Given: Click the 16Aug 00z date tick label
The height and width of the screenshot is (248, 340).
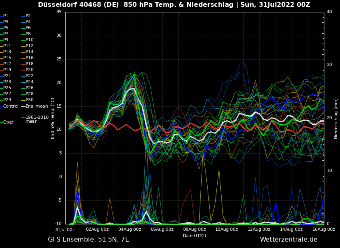Looking at the screenshot, I should click(324, 229).
